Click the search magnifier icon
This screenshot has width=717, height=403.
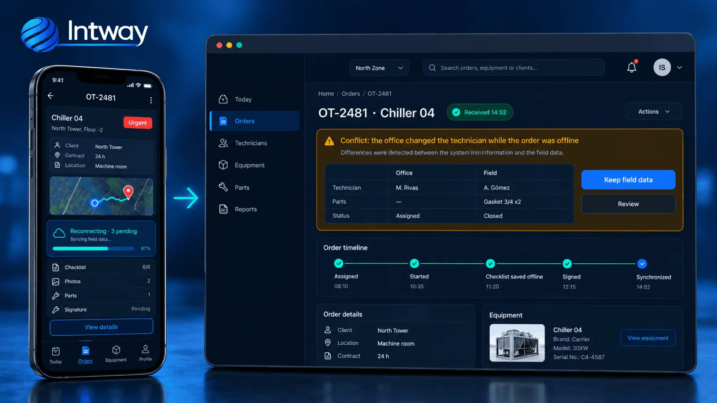pyautogui.click(x=432, y=68)
